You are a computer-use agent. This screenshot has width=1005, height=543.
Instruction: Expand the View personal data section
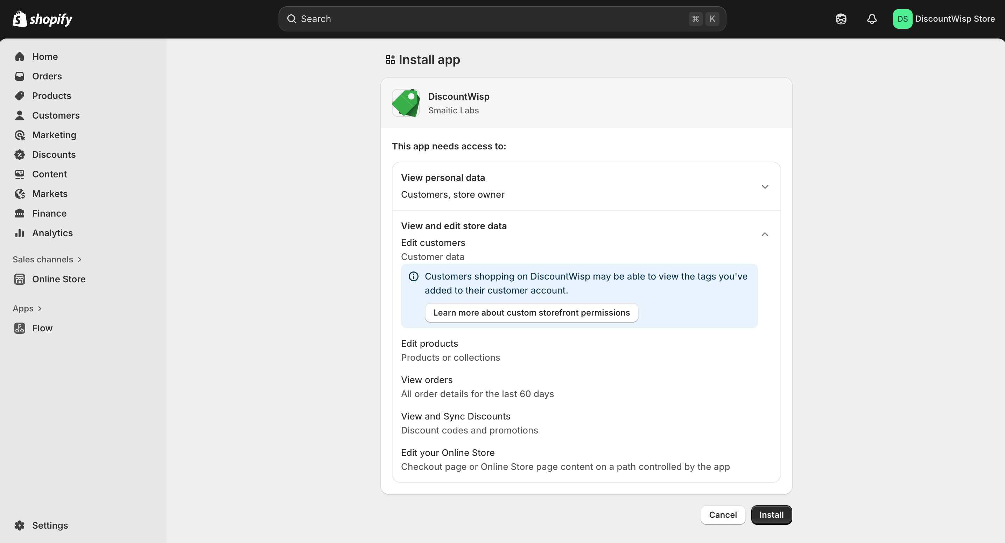(764, 186)
